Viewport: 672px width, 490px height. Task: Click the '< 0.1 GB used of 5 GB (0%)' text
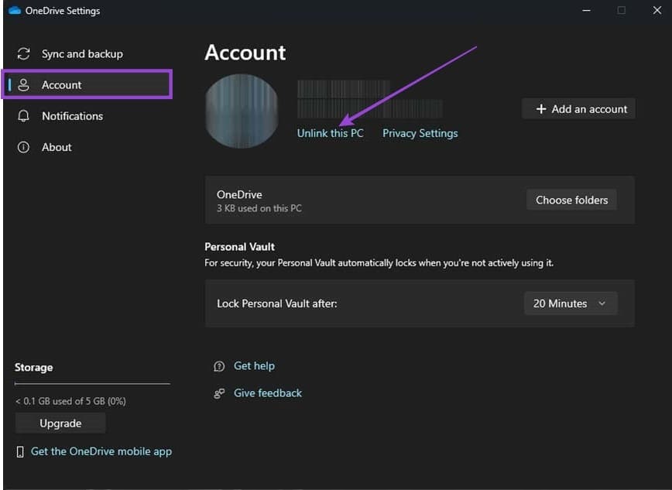70,401
